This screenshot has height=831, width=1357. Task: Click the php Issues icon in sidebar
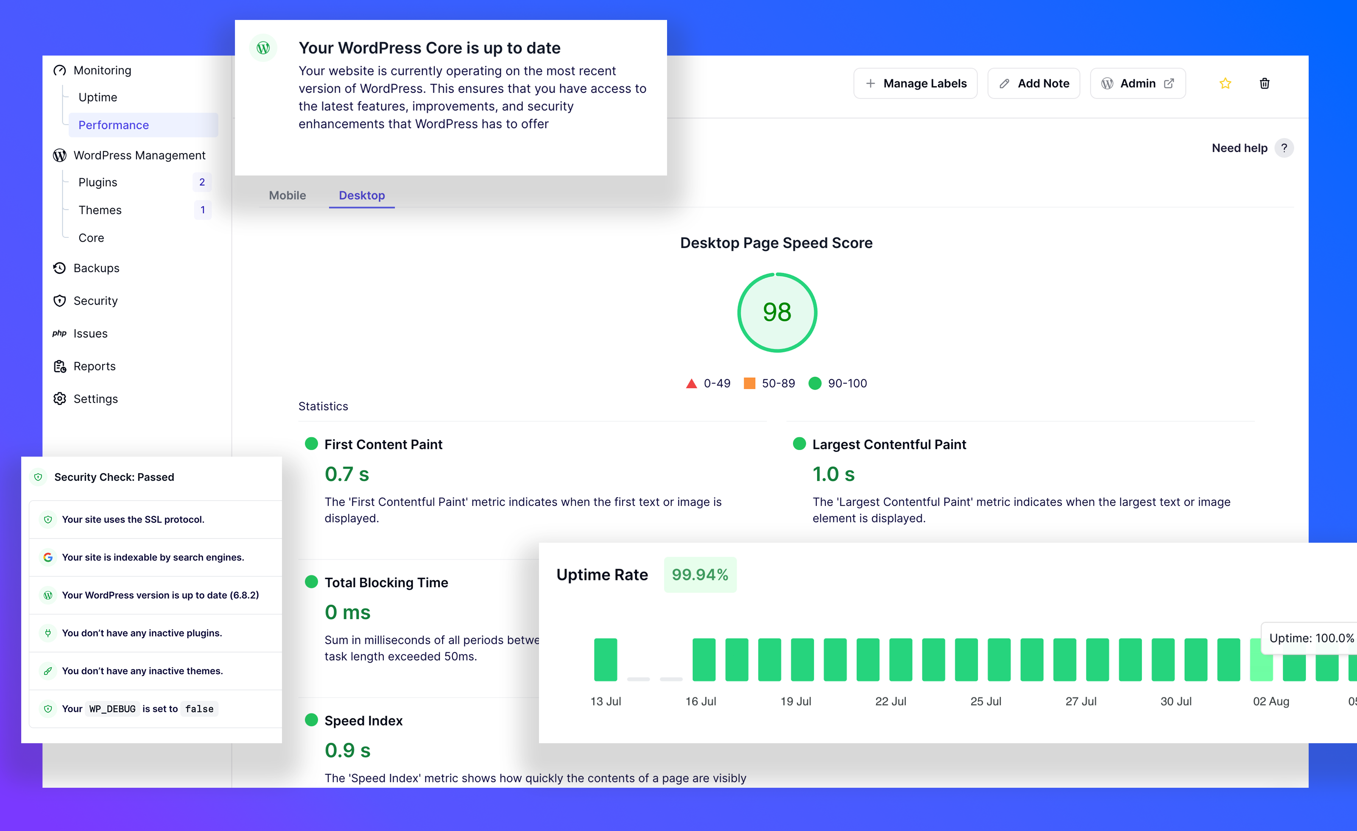(59, 333)
